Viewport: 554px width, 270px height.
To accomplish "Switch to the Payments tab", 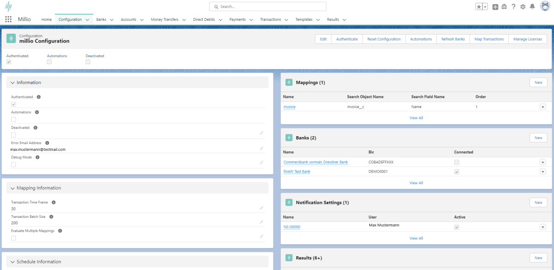I will tap(237, 19).
